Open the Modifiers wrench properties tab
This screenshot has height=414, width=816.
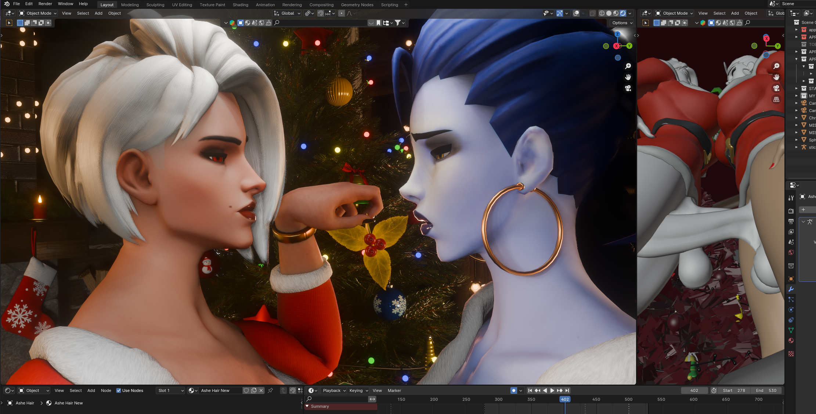[x=791, y=289]
